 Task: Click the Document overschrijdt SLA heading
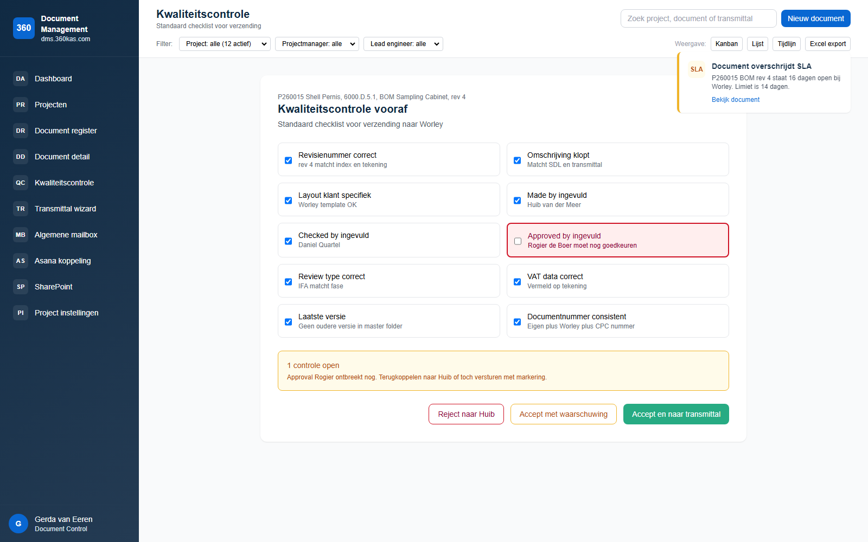[762, 66]
